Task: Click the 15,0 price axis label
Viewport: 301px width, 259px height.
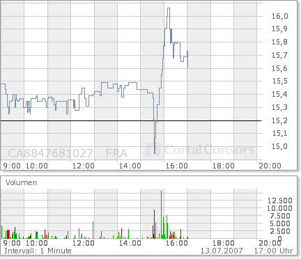Action: (280, 146)
